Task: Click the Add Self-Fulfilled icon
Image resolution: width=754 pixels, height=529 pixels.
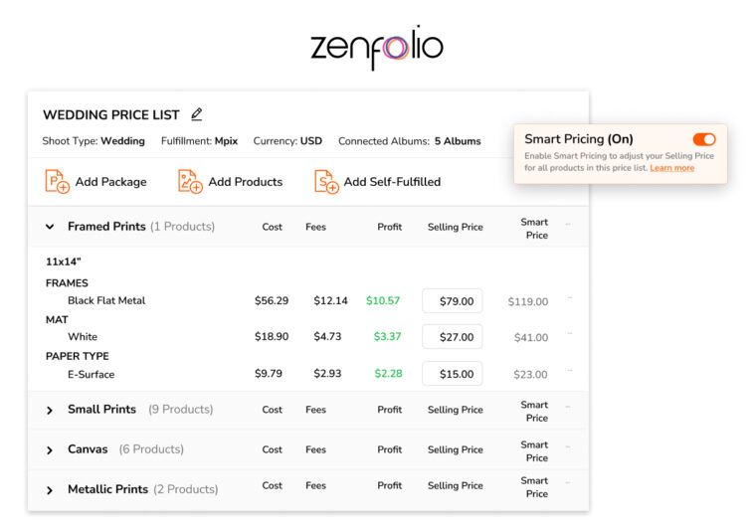Action: (x=326, y=181)
